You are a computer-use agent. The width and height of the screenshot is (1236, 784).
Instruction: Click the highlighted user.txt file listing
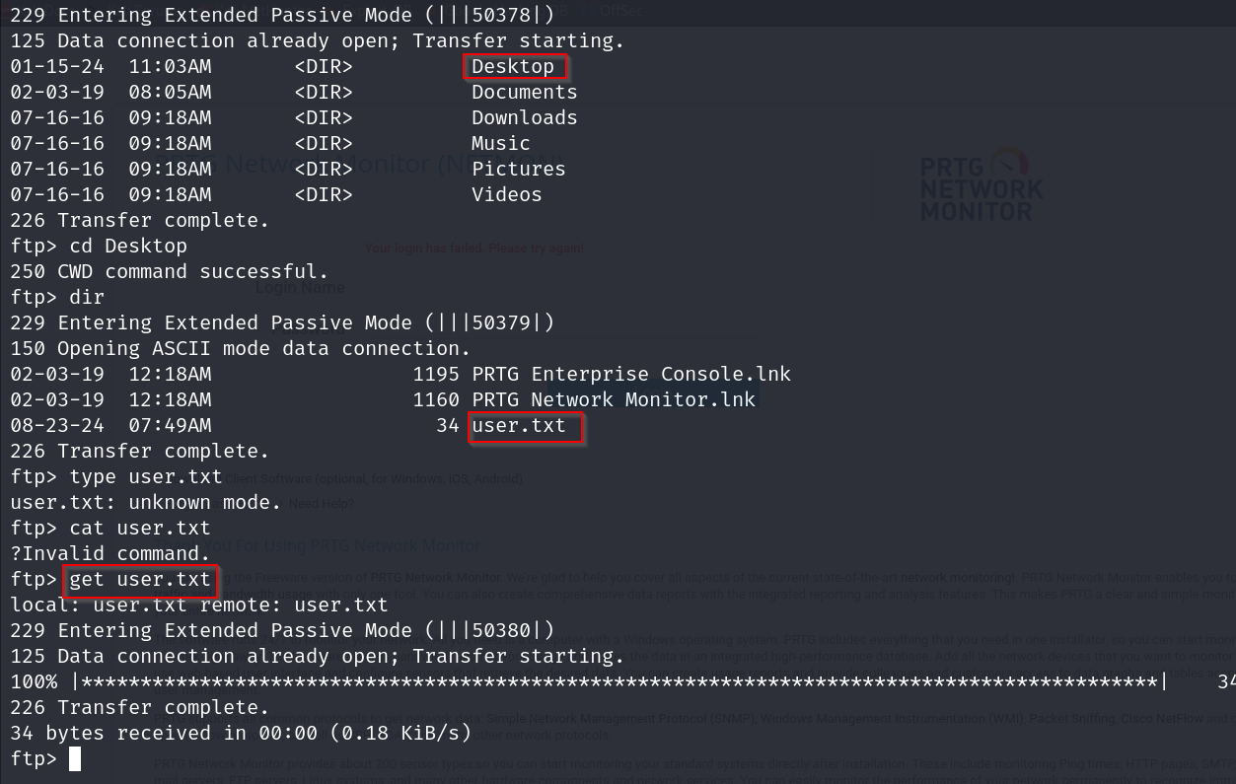[520, 426]
